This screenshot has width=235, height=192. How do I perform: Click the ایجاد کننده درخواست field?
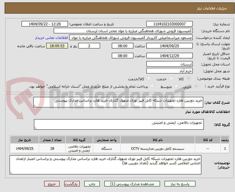coord(131,38)
